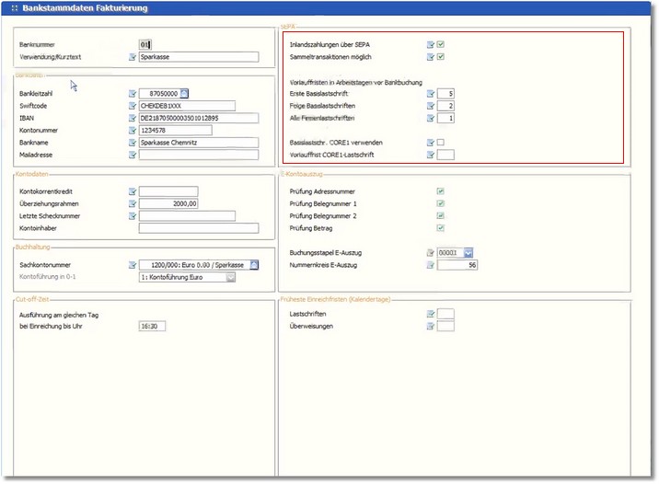
Task: Open the Kontoführung in 0-1 dropdown
Action: [231, 276]
